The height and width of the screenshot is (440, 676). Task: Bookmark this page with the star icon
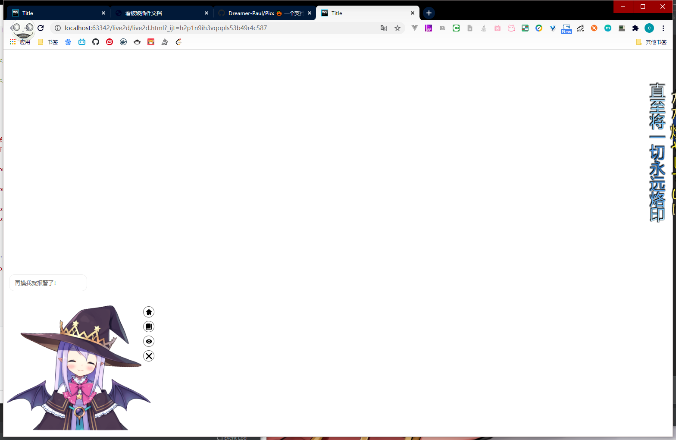coord(397,28)
